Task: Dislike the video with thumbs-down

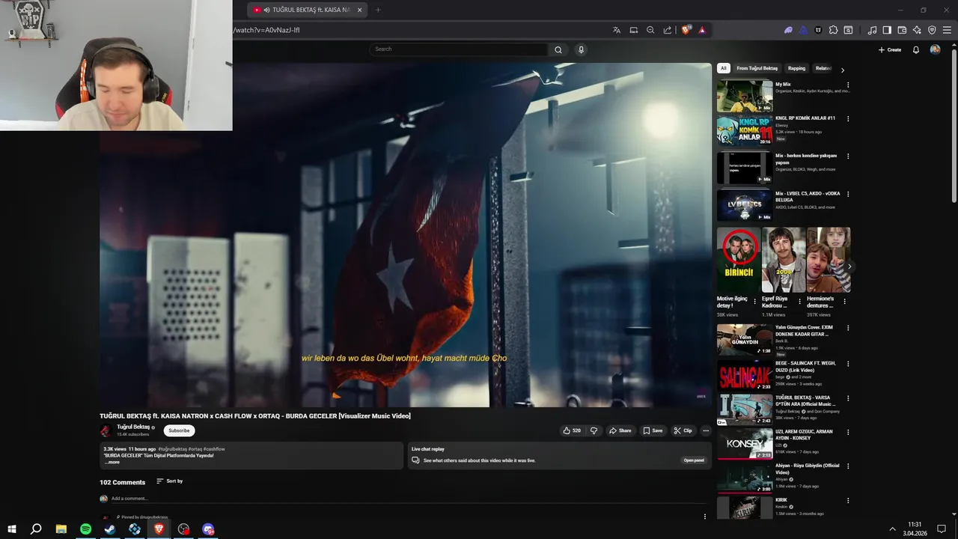Action: point(594,430)
